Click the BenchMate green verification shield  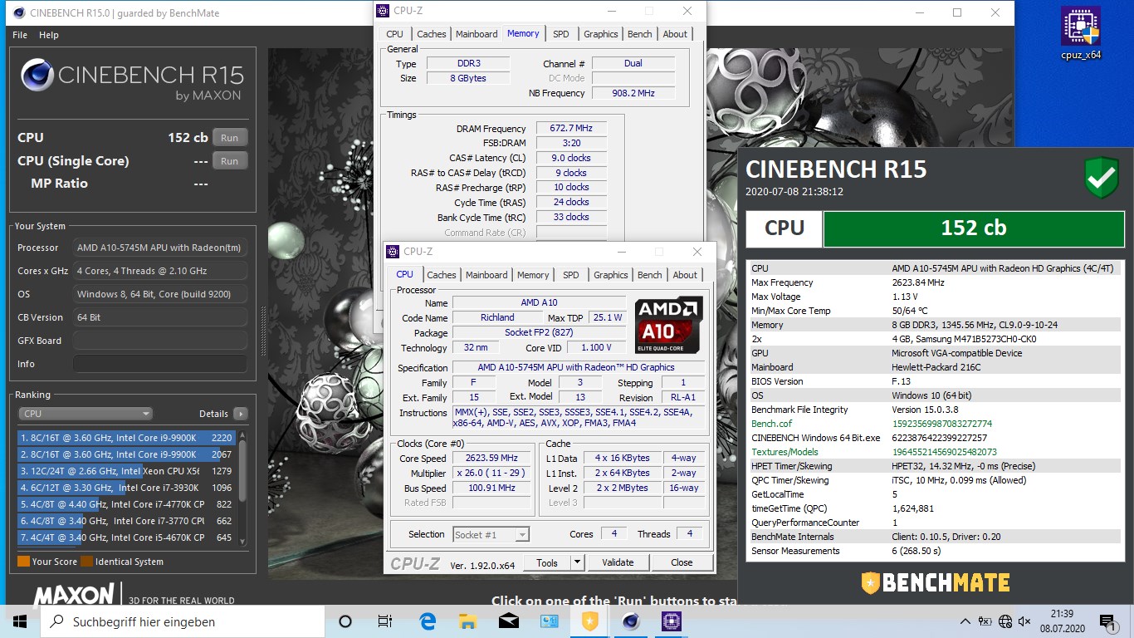point(1102,178)
